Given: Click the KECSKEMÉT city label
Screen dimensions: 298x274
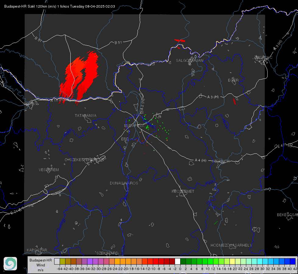Looking at the screenshot, I should pos(183,191).
